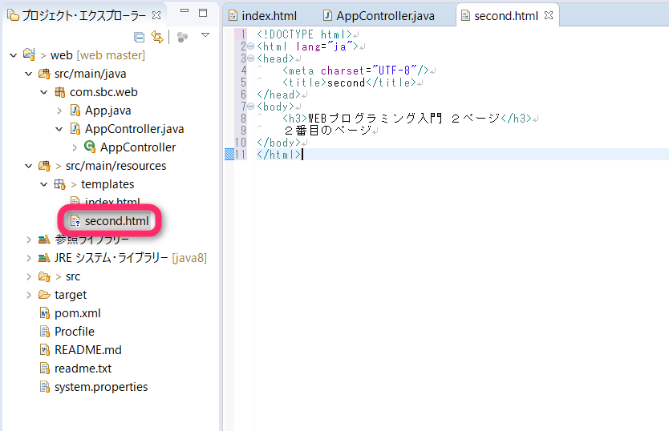Viewport: 669px width, 431px height.
Task: Click the web project icon
Action: [x=29, y=54]
